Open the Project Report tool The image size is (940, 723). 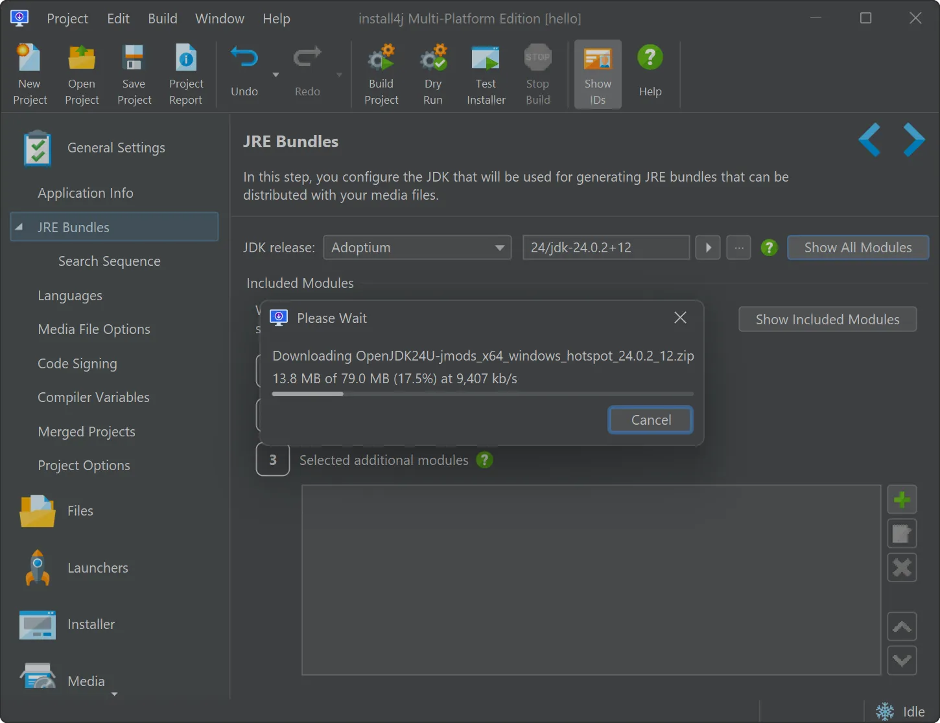click(x=186, y=74)
